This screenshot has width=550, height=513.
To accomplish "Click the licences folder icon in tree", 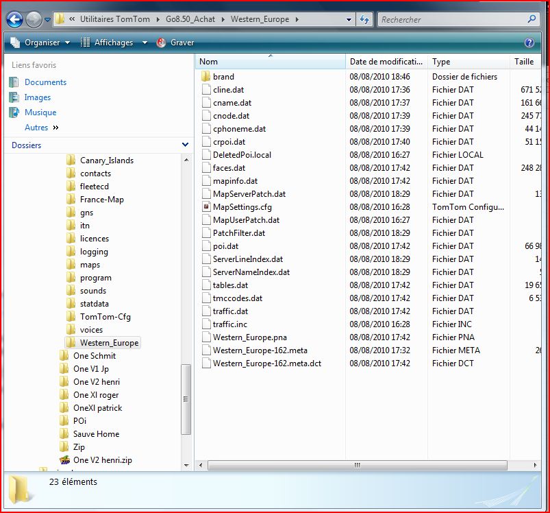I will [71, 239].
